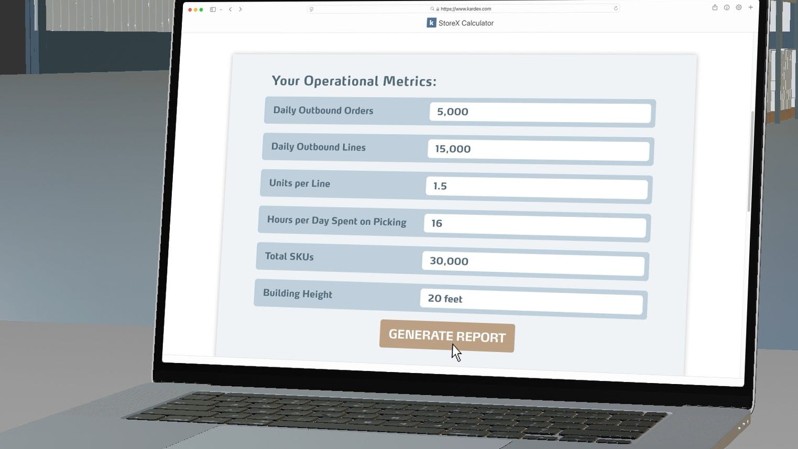
Task: Go forward with the browser forward arrow
Action: pos(241,9)
